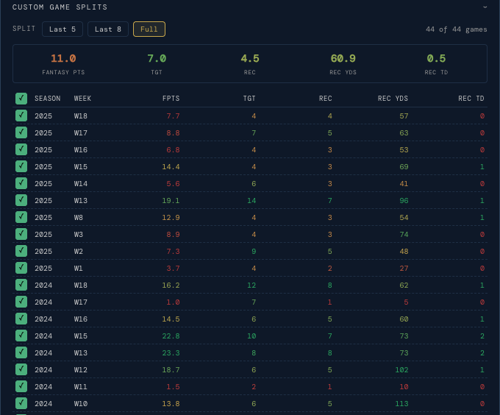Click the '44 of 44 games' counter
This screenshot has width=500, height=415.
(457, 29)
